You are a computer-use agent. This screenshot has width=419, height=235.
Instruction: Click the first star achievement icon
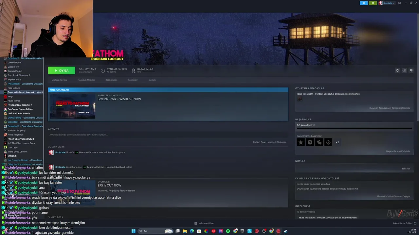301,142
